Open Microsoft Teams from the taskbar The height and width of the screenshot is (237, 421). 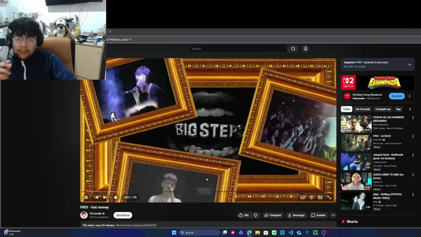click(241, 233)
